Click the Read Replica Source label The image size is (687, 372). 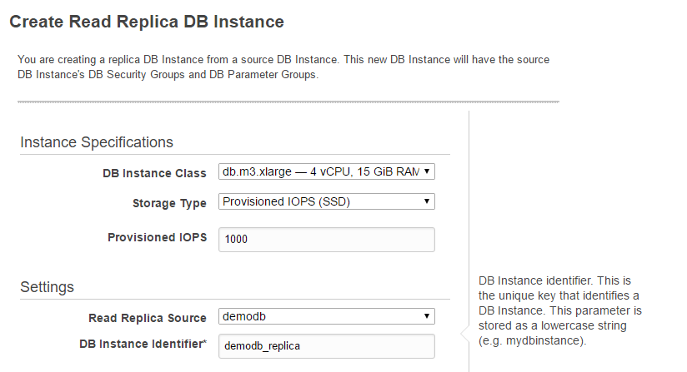148,318
